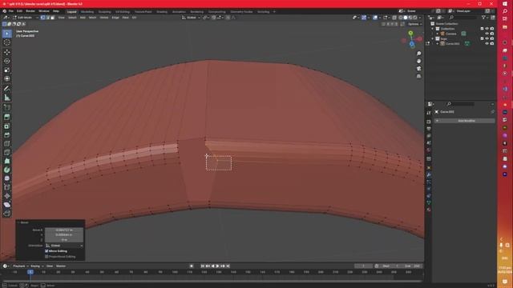Viewport: 513px width, 288px height.
Task: Click the play animation button
Action: tap(217, 266)
